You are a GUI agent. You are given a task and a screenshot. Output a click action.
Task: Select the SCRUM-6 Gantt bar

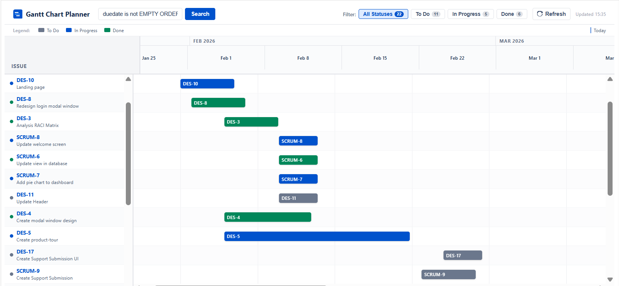point(298,160)
